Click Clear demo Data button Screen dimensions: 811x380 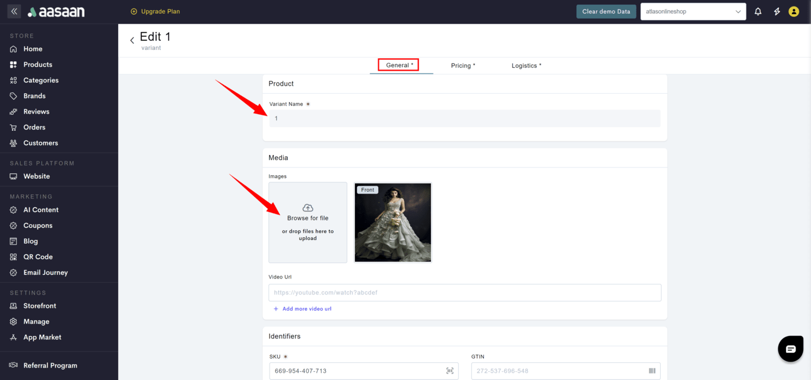coord(606,11)
